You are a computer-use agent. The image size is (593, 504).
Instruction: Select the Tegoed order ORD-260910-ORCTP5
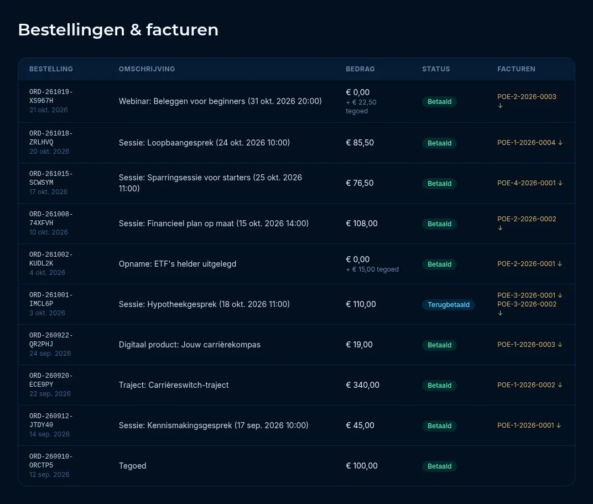click(51, 461)
